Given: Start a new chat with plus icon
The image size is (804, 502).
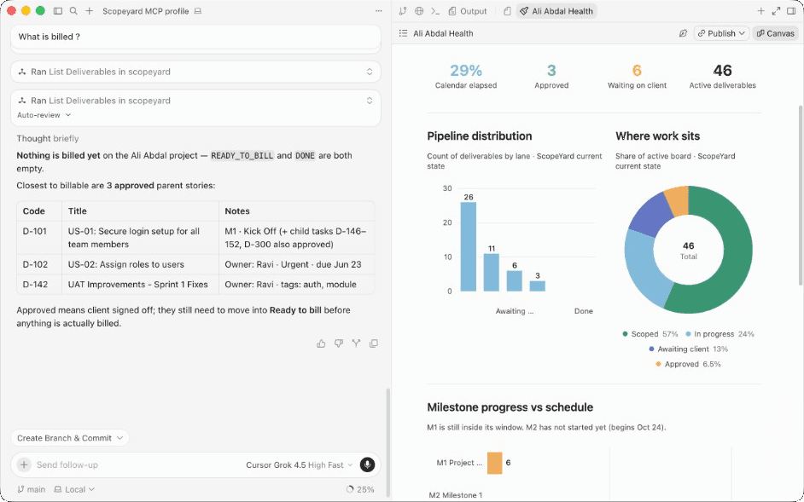Looking at the screenshot, I should coord(90,11).
